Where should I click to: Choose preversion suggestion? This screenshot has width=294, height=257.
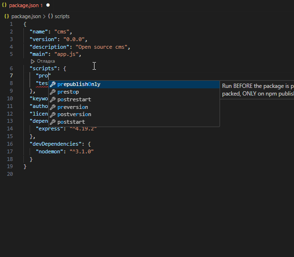pos(134,107)
